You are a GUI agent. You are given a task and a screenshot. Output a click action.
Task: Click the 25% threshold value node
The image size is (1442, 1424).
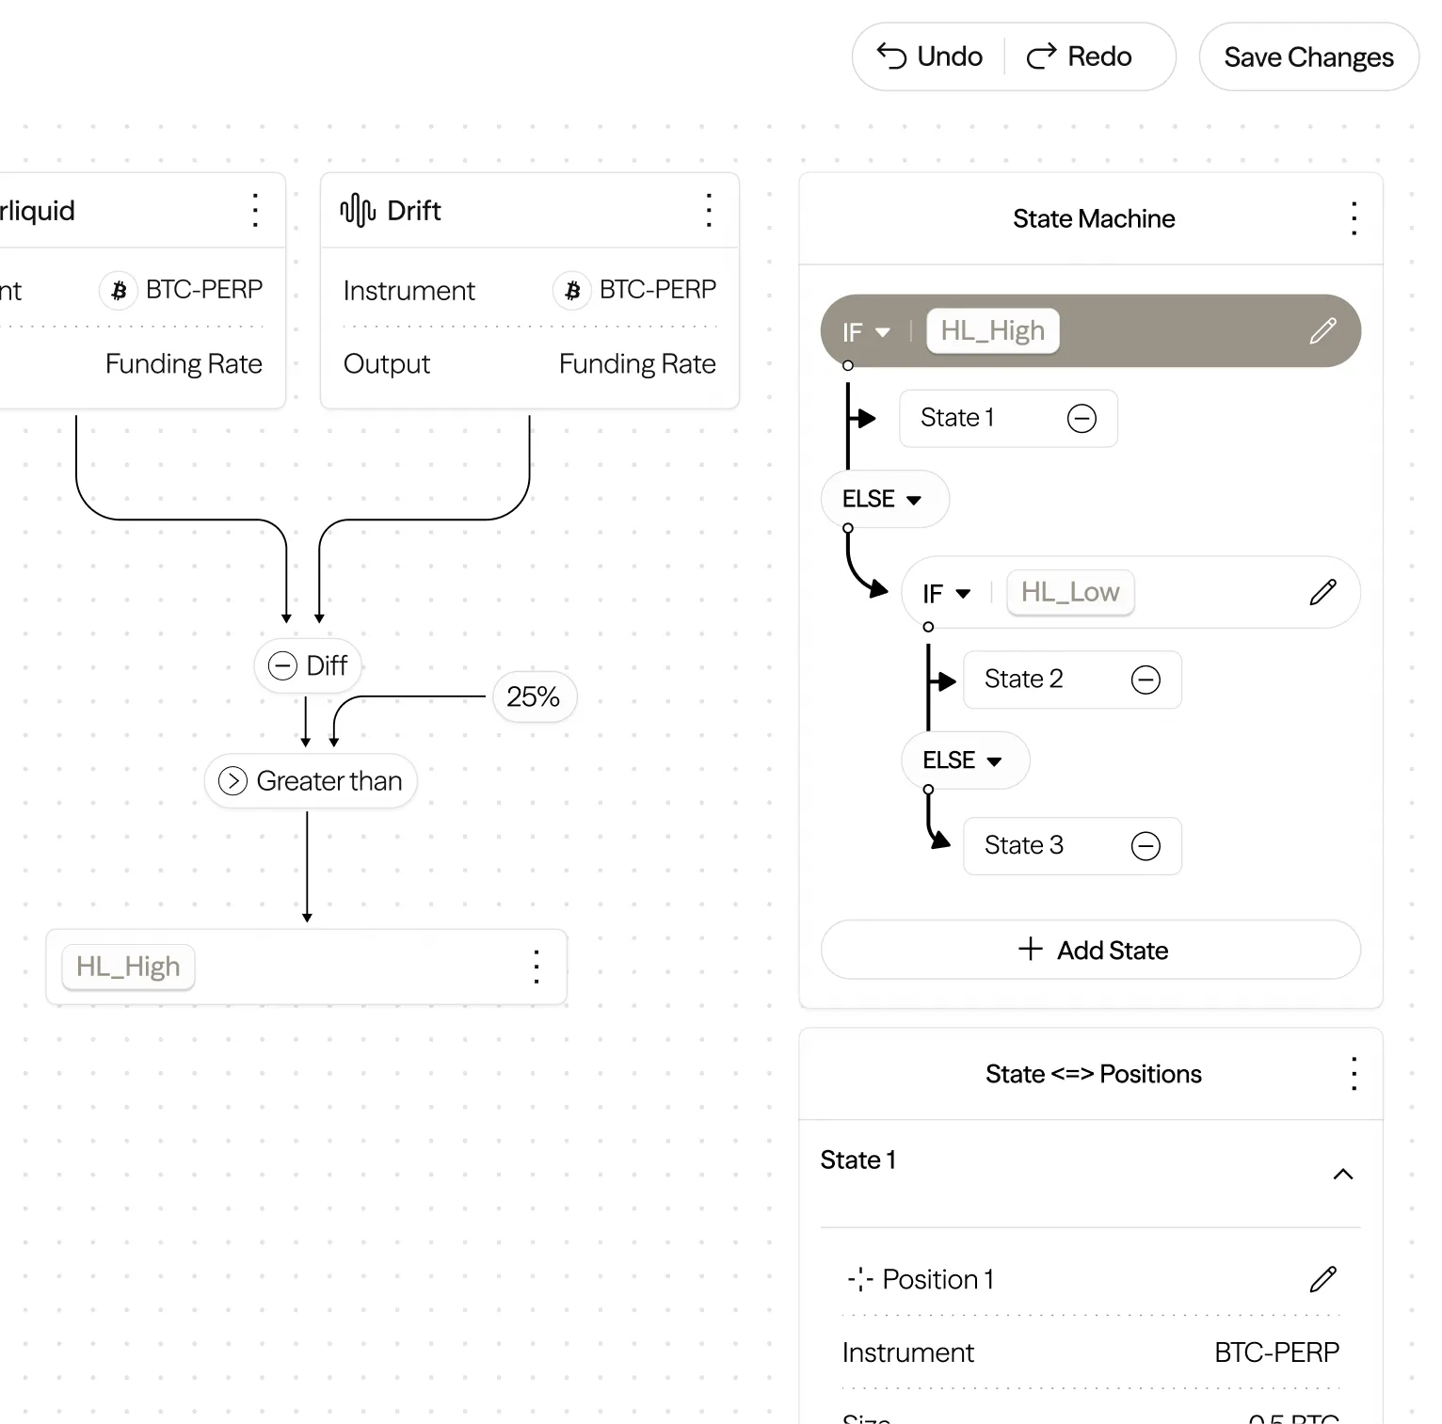(x=534, y=696)
